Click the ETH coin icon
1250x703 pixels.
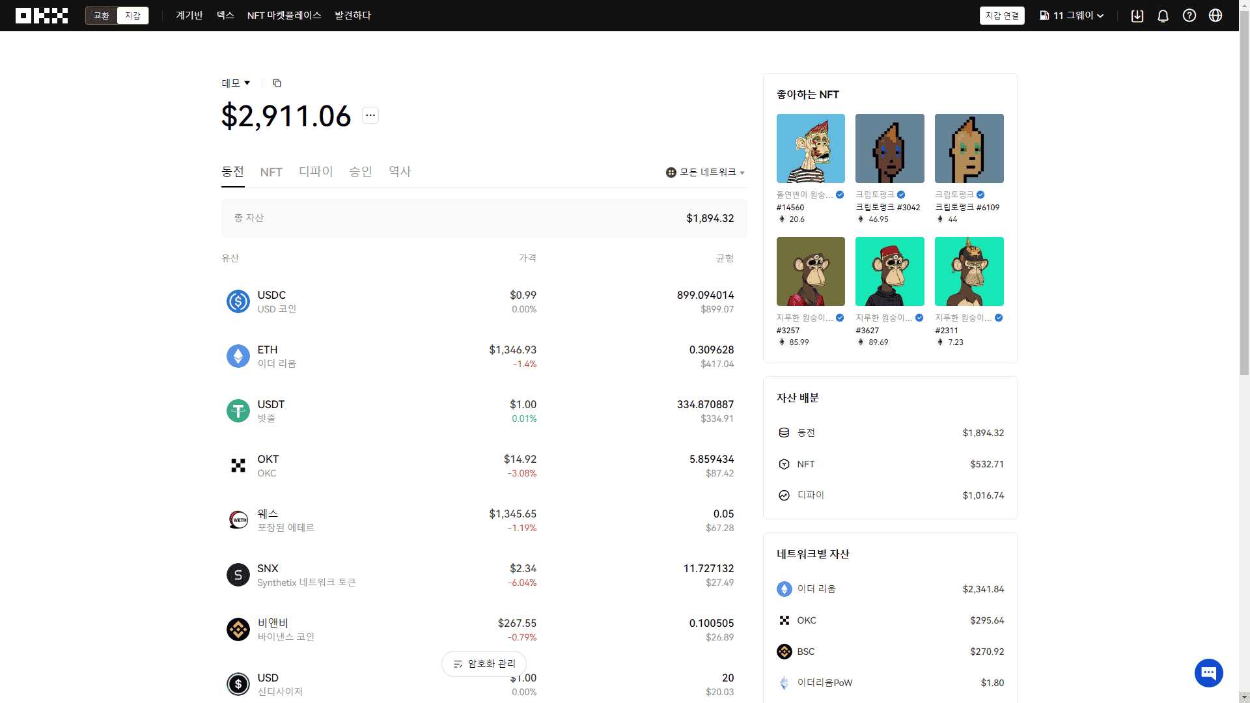pos(238,356)
